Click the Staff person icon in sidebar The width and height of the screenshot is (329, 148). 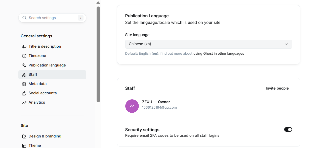[x=24, y=75]
